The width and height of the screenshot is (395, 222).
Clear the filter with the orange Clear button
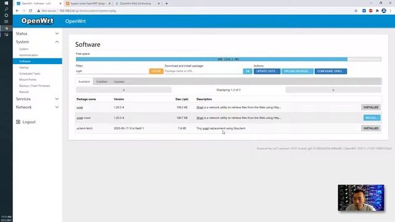pyautogui.click(x=156, y=72)
